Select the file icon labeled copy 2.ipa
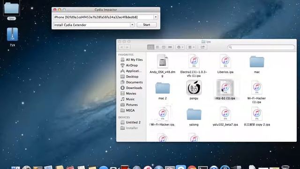The image size is (300, 169). [257, 114]
